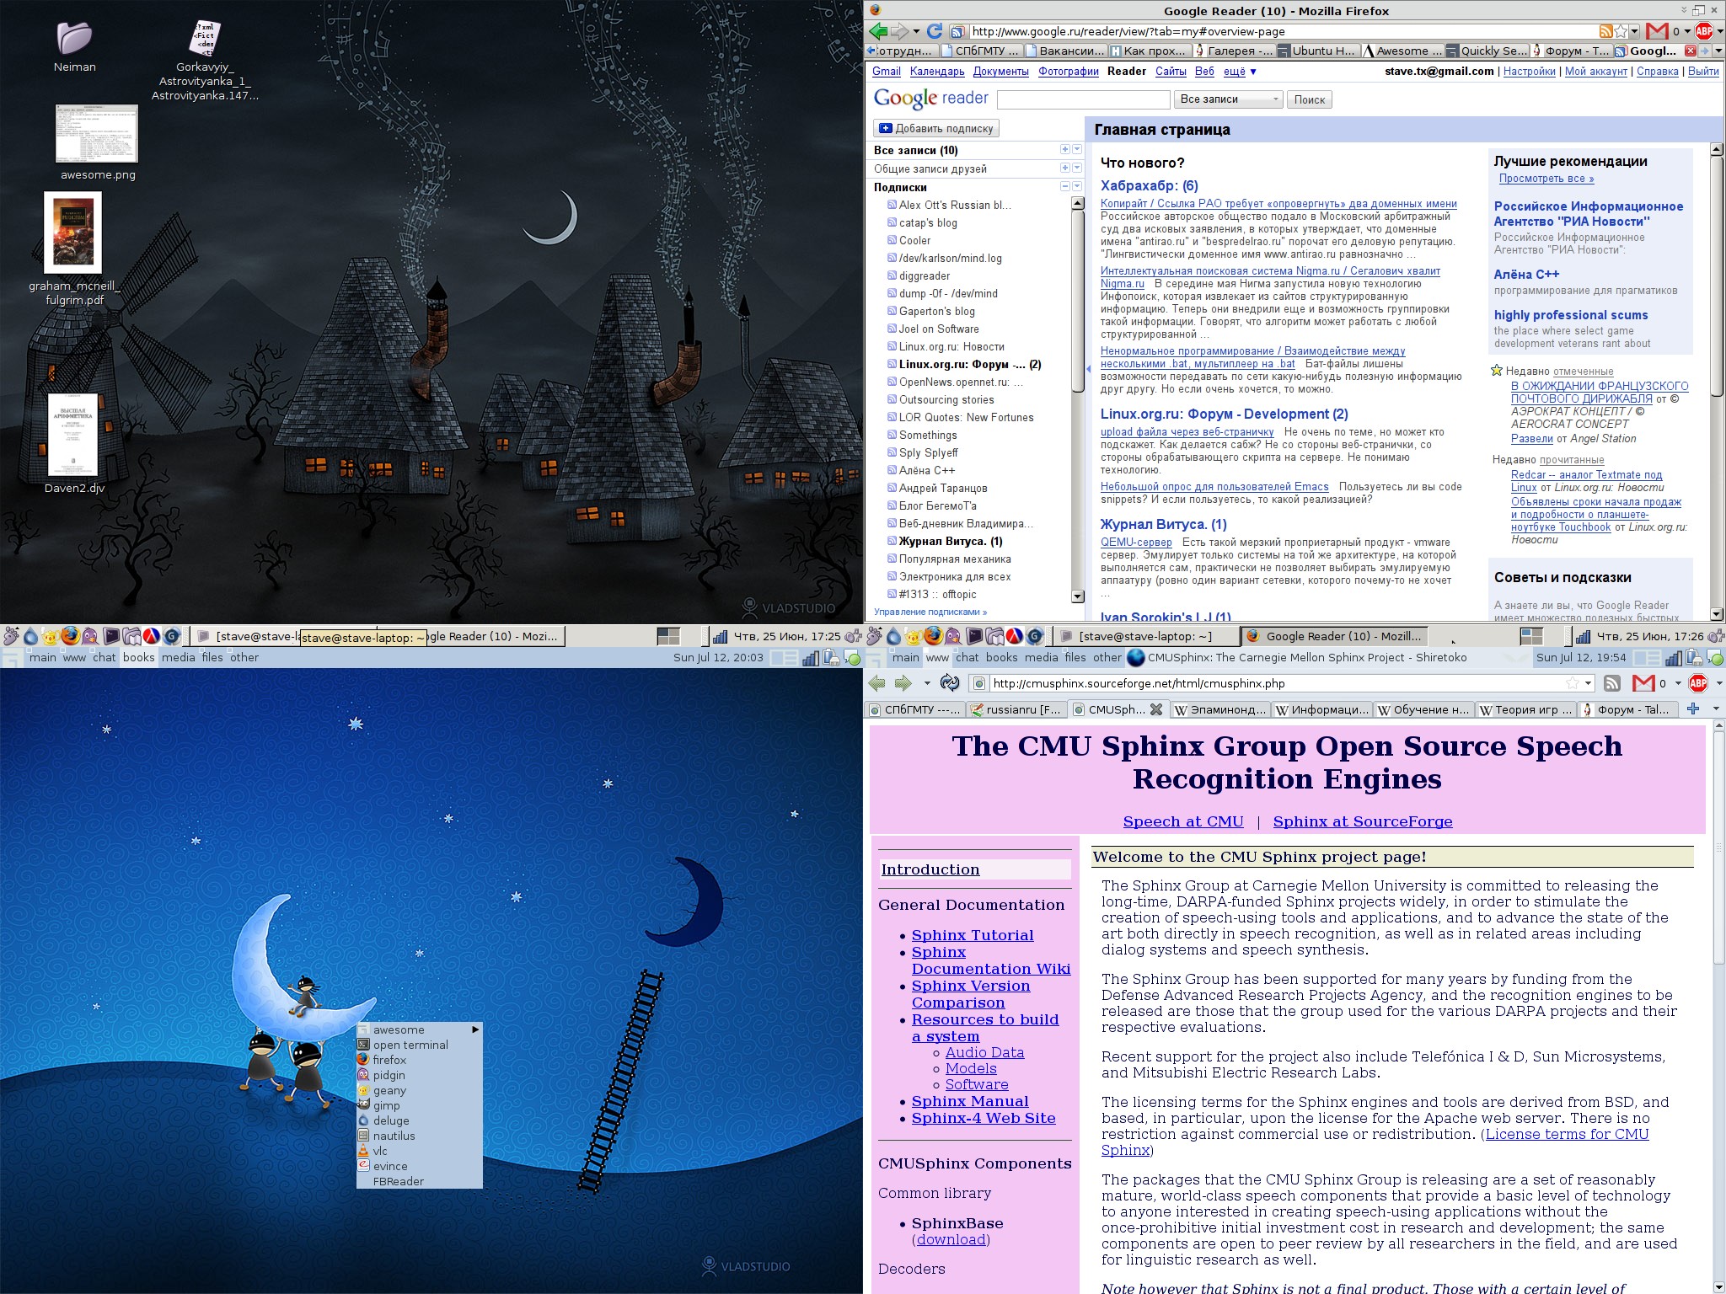Close the active Googl... tab with the red X
The width and height of the screenshot is (1726, 1294).
tap(1690, 51)
